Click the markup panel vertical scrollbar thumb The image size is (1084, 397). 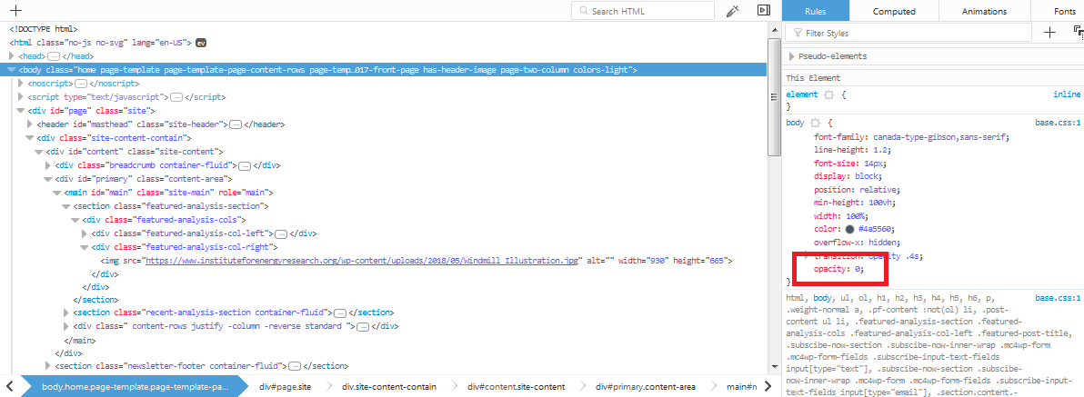coord(775,97)
